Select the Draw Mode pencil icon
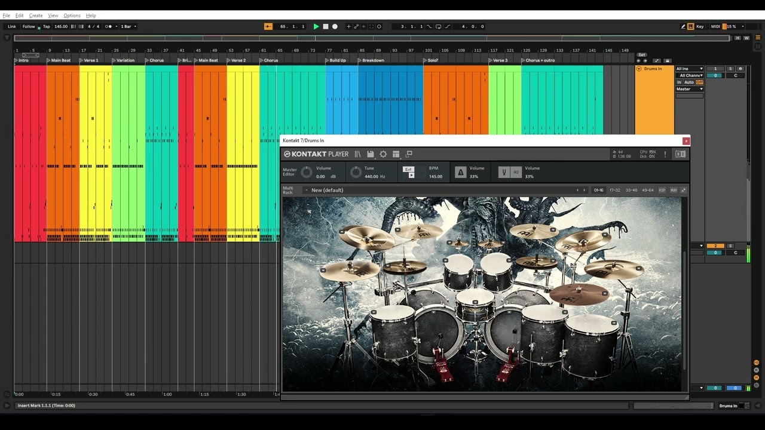 683,26
